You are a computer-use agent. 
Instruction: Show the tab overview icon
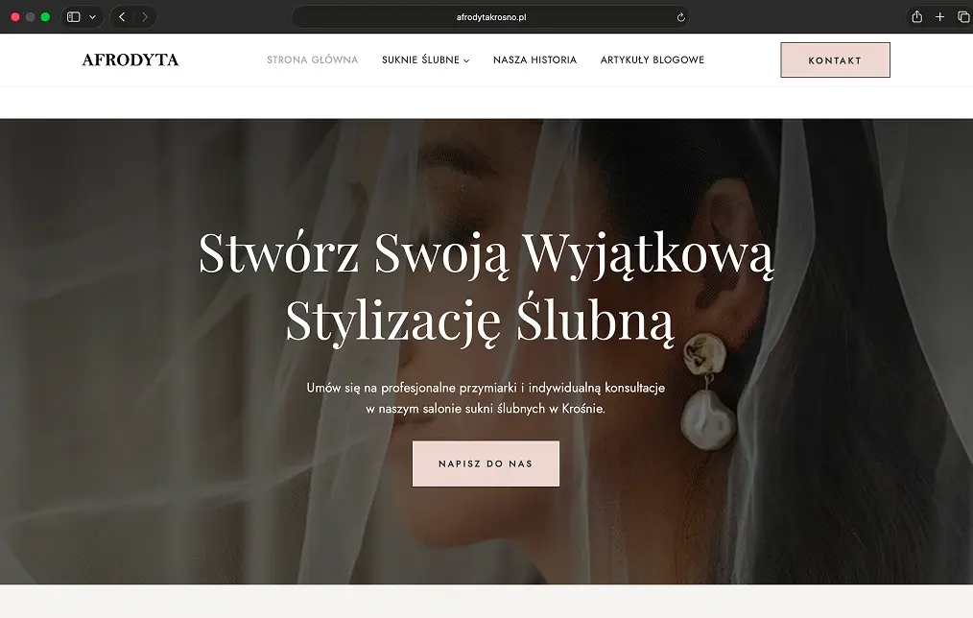(963, 16)
